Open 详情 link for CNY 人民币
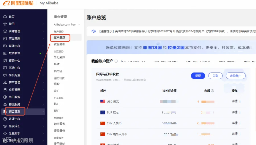Image resolution: width=256 pixels, height=145 pixels. (x=235, y=123)
